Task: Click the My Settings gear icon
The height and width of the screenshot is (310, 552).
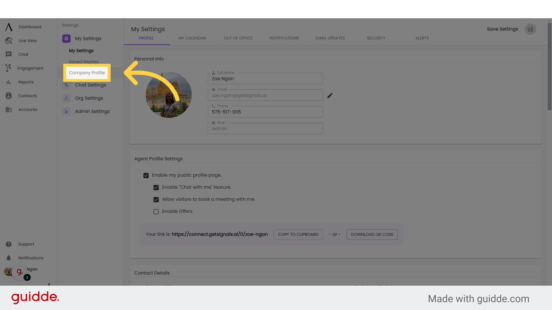Action: click(x=66, y=38)
